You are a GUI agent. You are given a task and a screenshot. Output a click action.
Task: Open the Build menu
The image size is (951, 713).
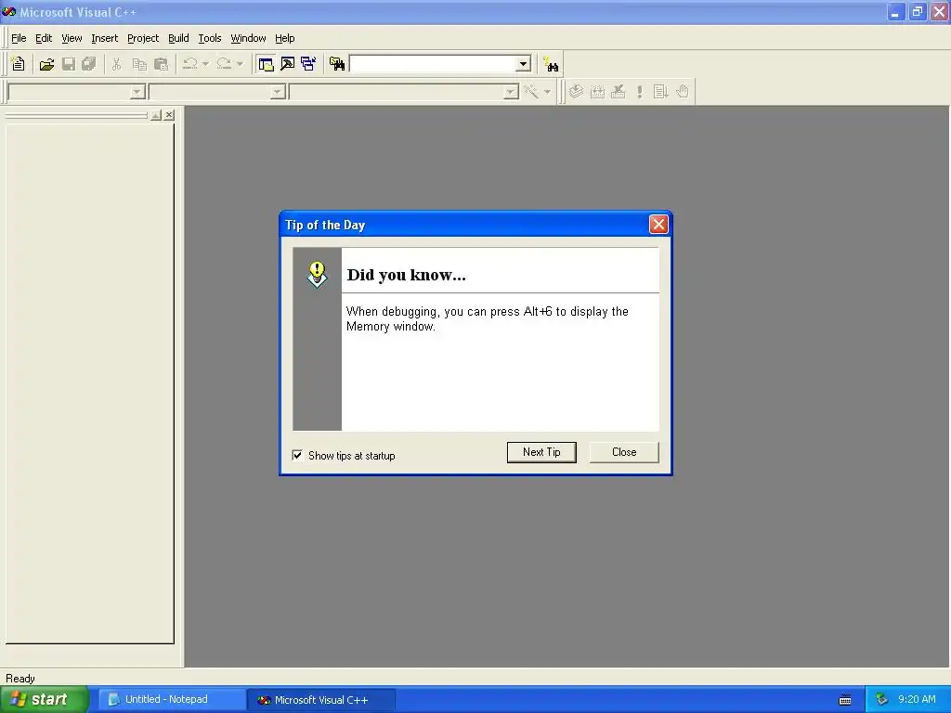[178, 38]
